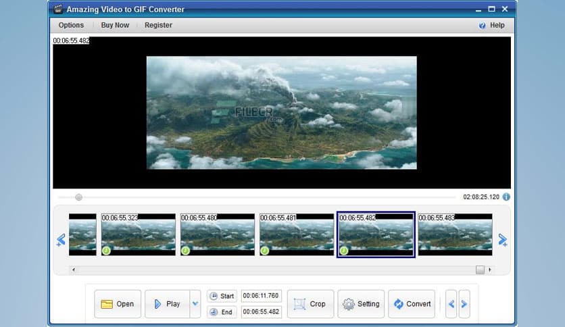Click the Play button
565x327 pixels.
[167, 304]
